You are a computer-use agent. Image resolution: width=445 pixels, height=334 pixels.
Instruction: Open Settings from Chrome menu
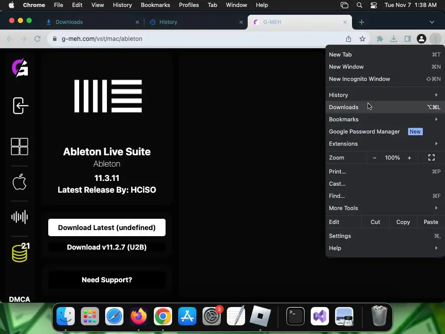point(385,236)
